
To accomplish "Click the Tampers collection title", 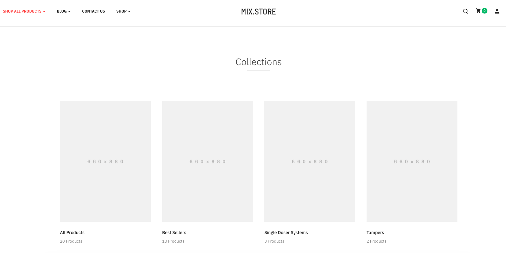I will point(375,233).
